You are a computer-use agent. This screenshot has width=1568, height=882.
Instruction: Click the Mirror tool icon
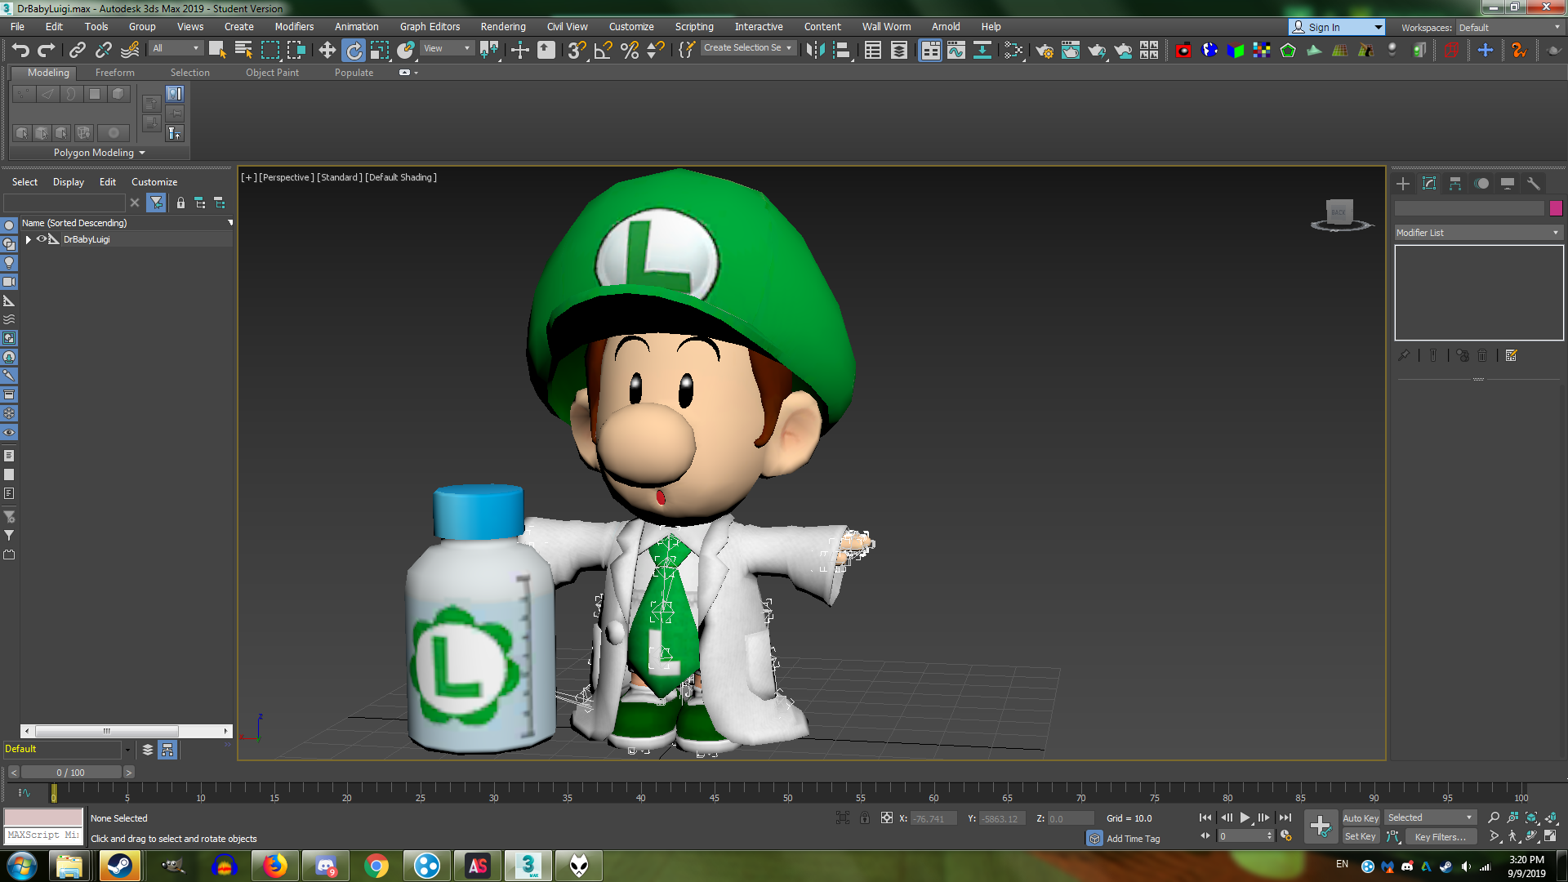(x=815, y=50)
